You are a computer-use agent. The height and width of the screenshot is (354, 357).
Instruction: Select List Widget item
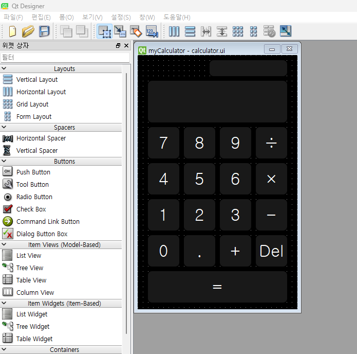point(32,314)
